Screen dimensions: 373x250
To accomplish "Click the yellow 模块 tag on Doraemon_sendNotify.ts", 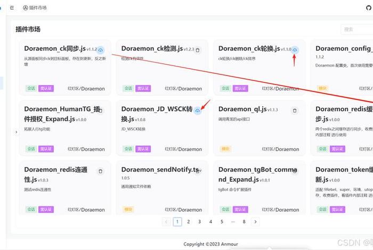I will (x=128, y=210).
